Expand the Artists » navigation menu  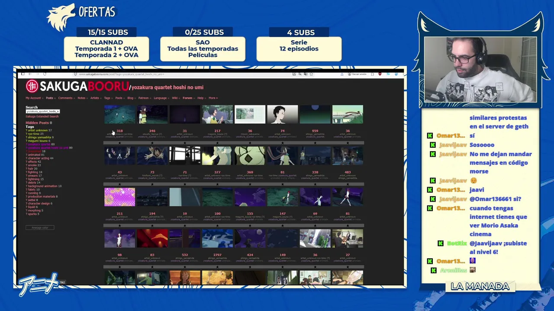coord(95,98)
